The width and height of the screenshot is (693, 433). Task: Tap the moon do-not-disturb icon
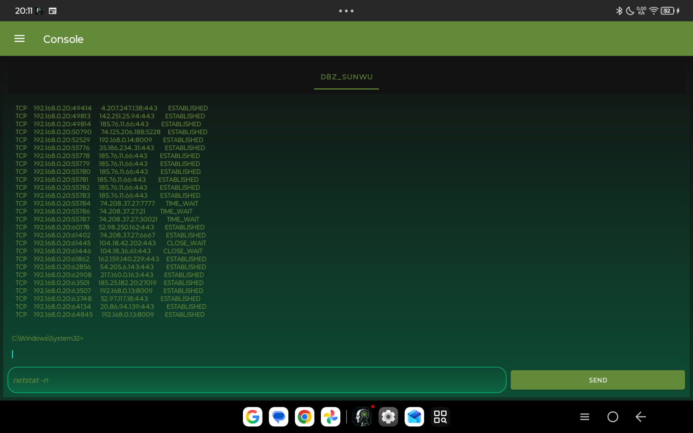click(x=630, y=11)
